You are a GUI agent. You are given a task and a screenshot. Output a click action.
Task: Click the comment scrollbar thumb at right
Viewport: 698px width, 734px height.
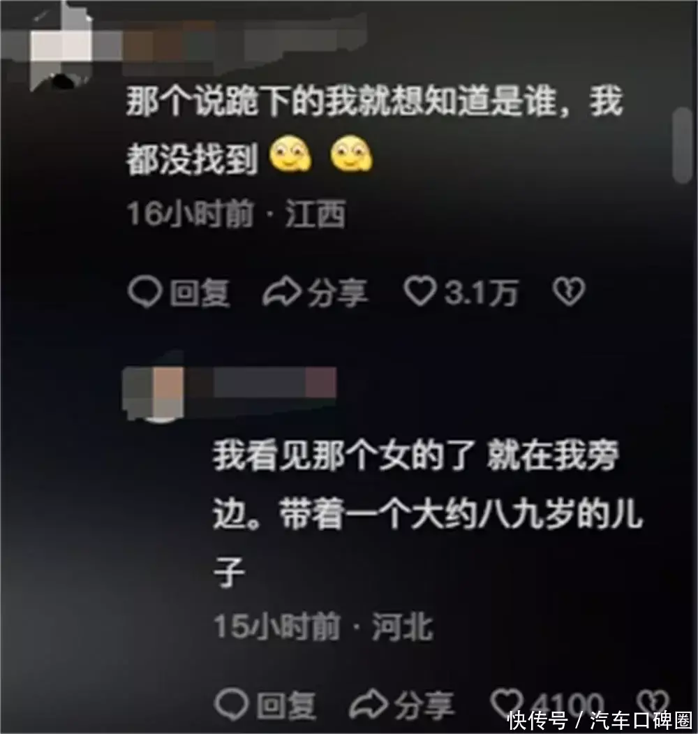(682, 145)
